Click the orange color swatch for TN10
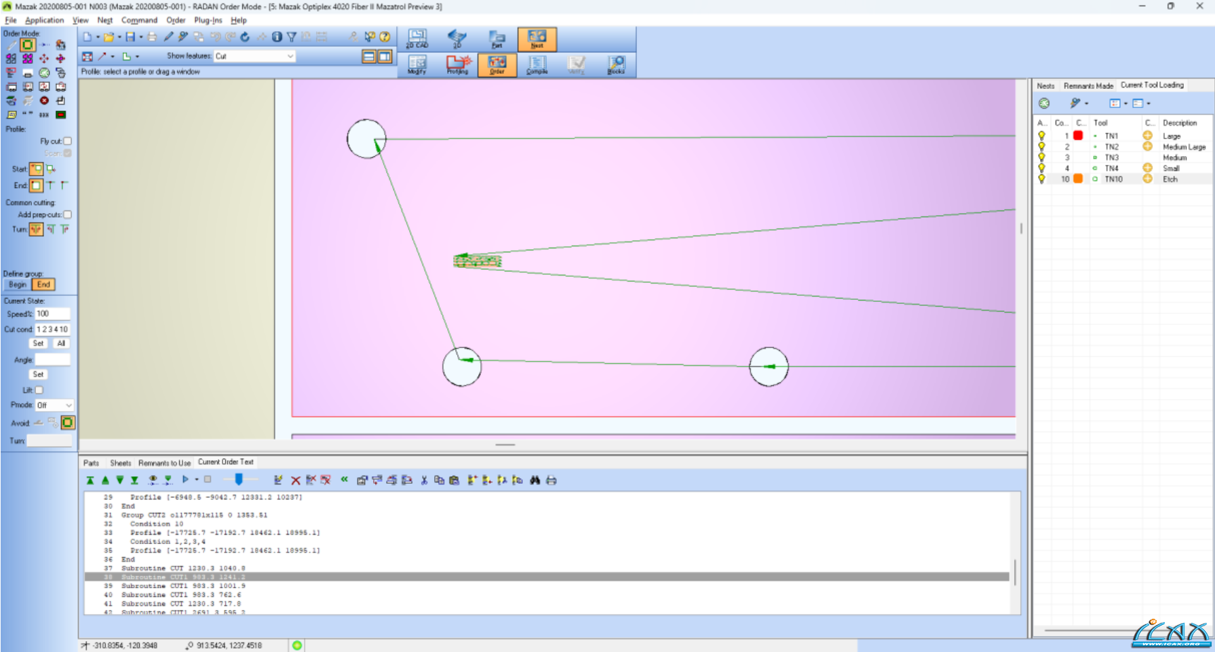The image size is (1215, 652). (x=1078, y=178)
